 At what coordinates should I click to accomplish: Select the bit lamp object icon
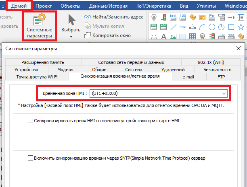[x=154, y=17]
